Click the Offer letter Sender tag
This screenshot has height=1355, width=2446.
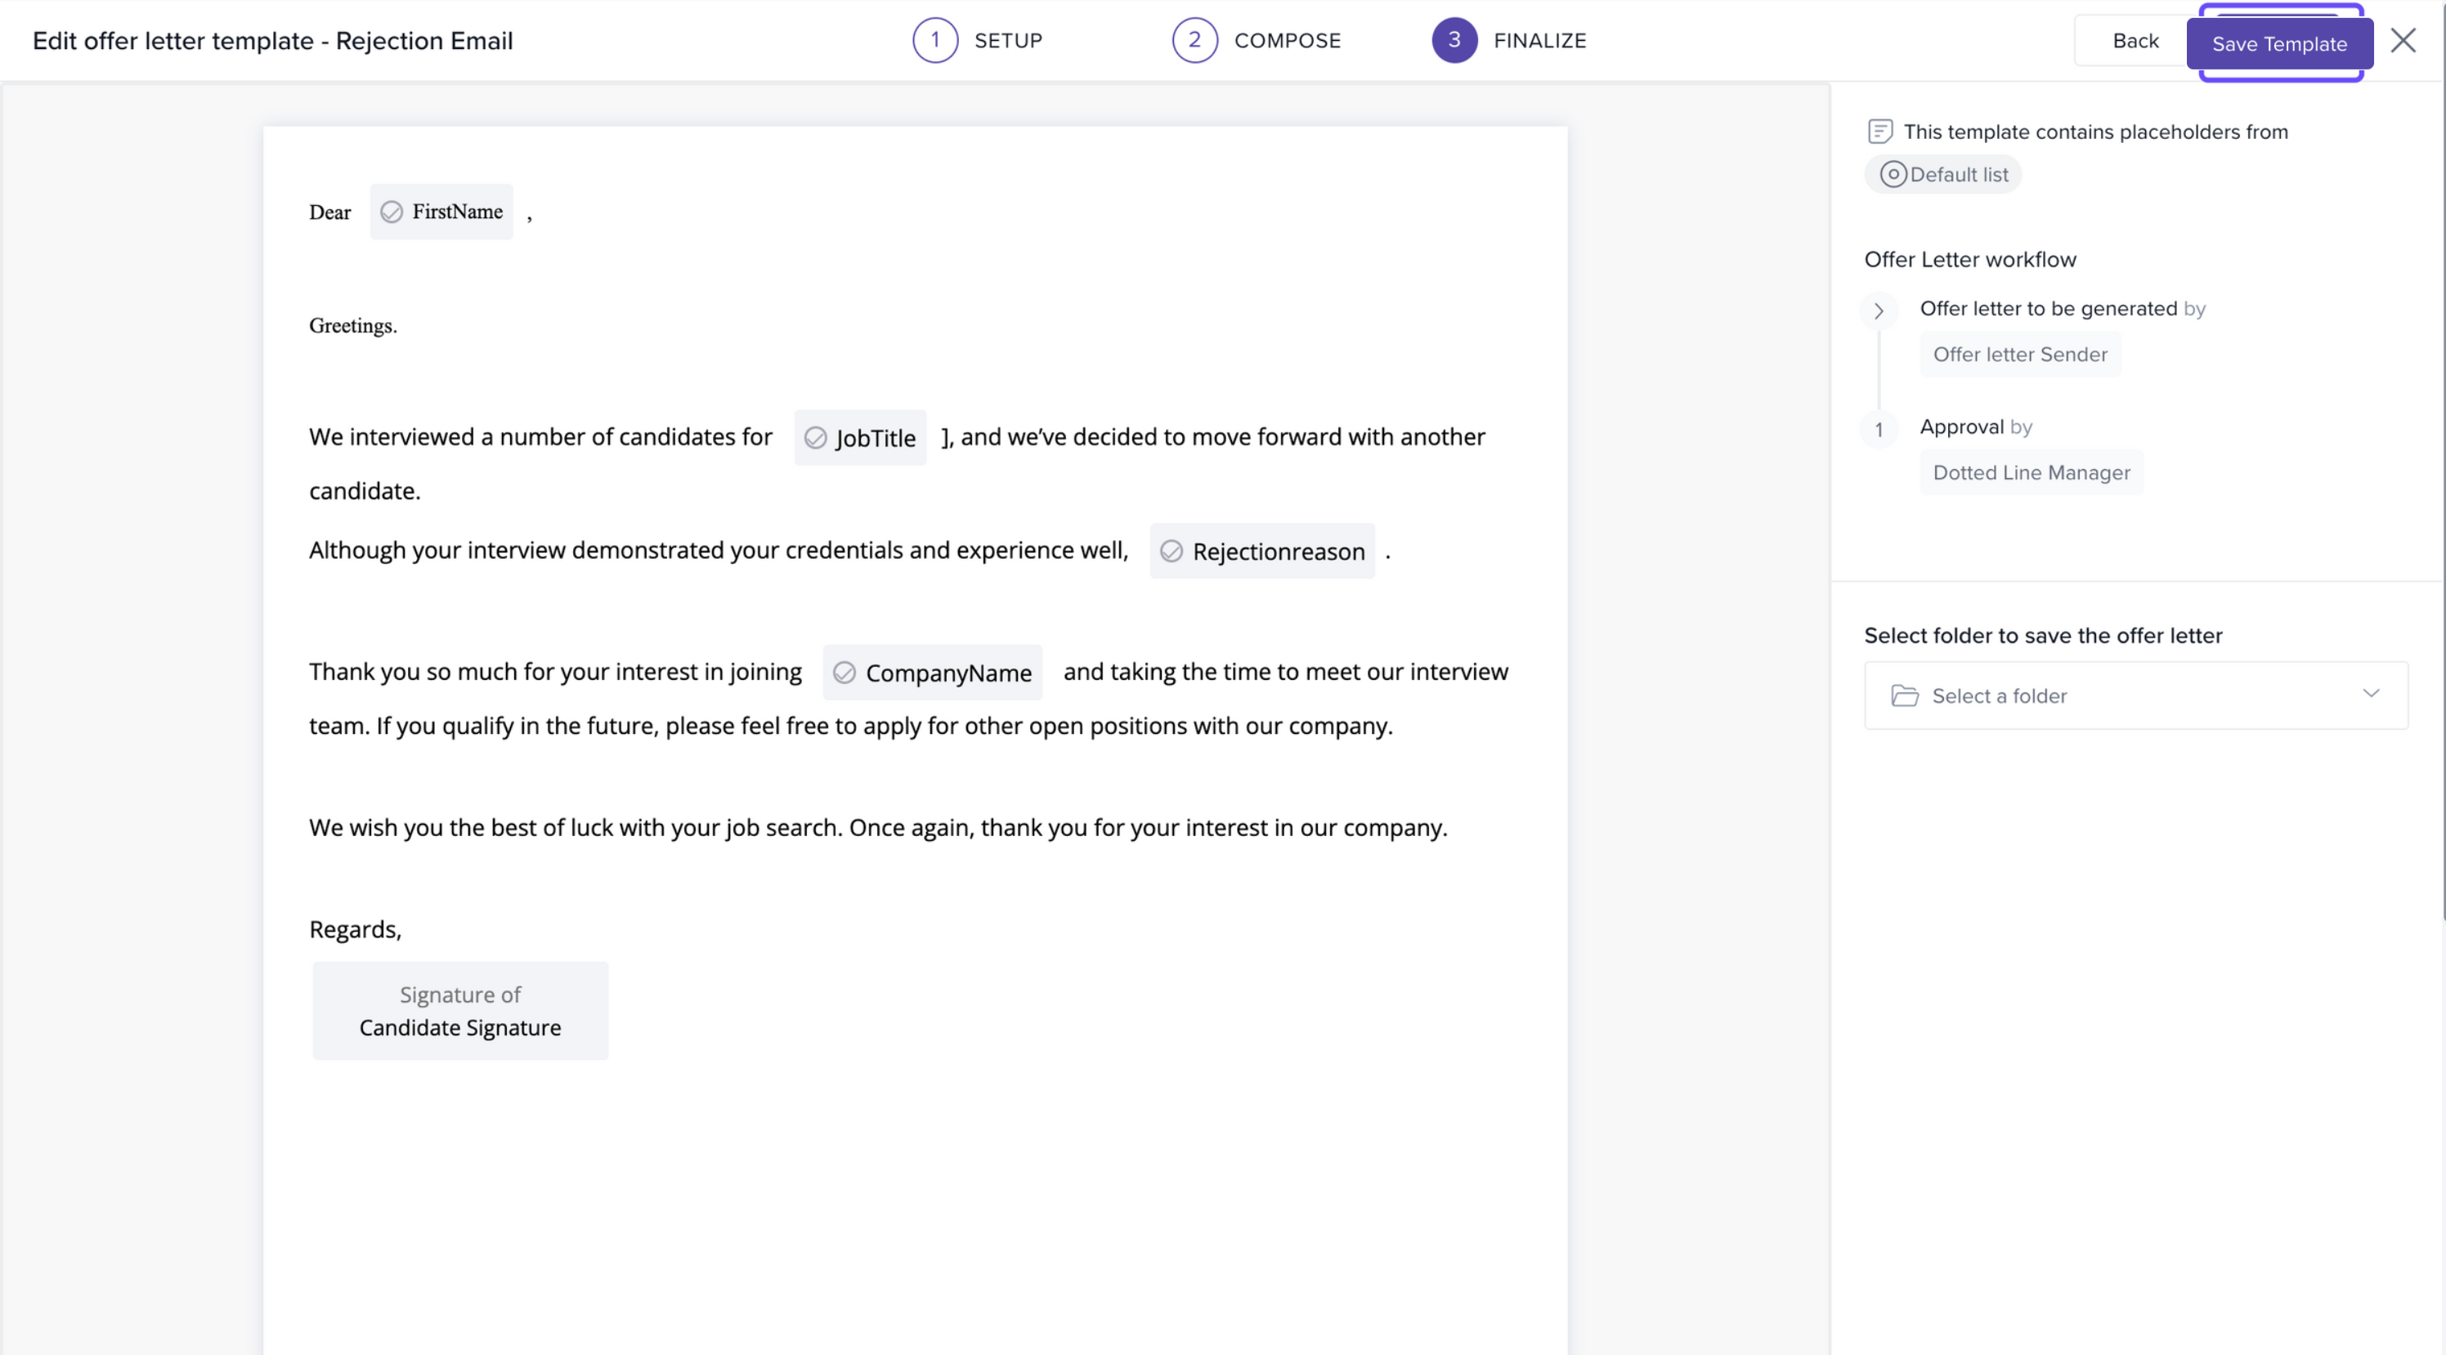(2019, 354)
